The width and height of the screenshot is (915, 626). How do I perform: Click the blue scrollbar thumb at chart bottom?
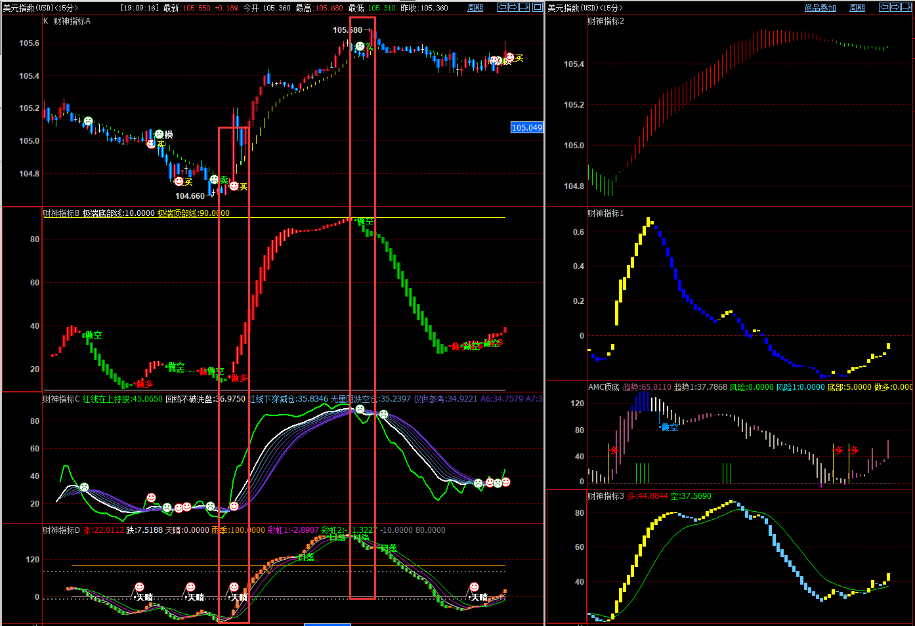pos(327,624)
